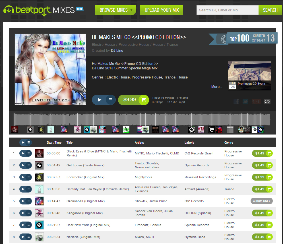Open the Promotion CD Event thumbnail

(x=249, y=76)
